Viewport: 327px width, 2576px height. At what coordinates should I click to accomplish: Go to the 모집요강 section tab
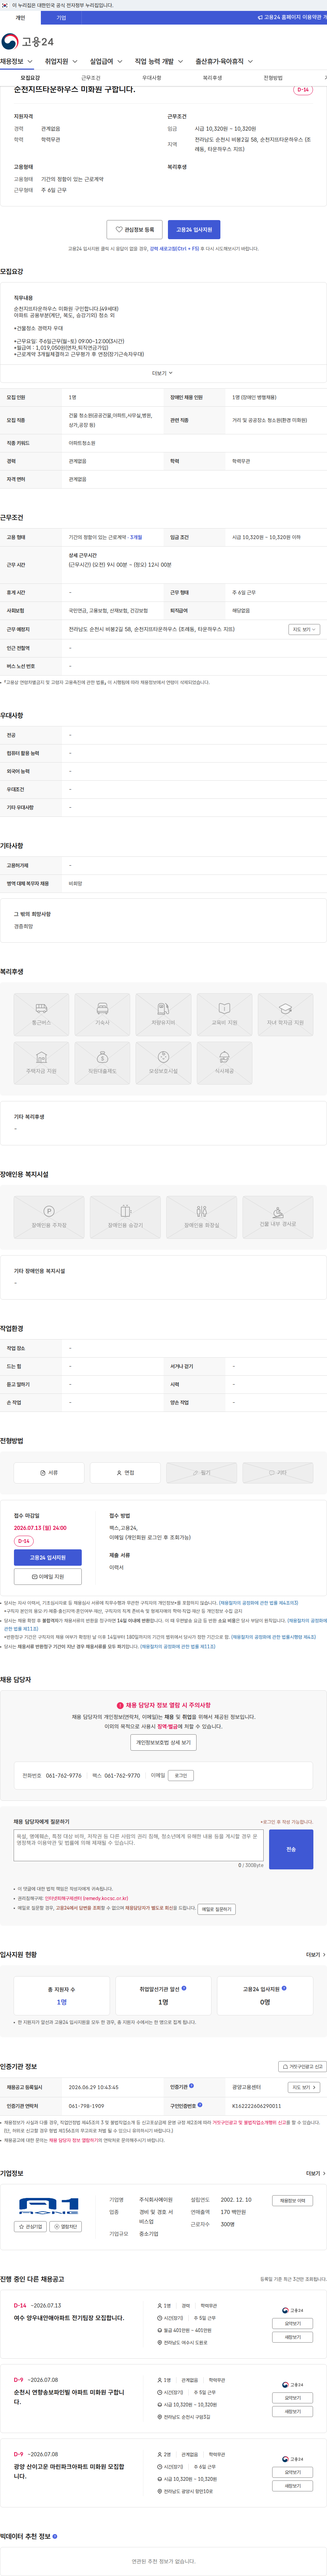(30, 78)
